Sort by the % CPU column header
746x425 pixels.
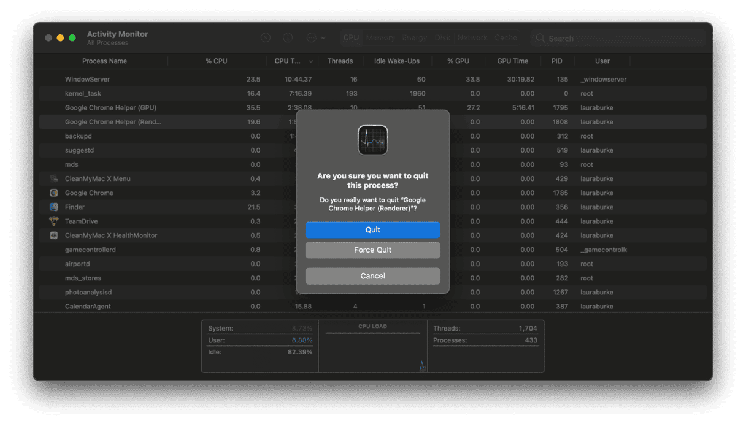(216, 61)
